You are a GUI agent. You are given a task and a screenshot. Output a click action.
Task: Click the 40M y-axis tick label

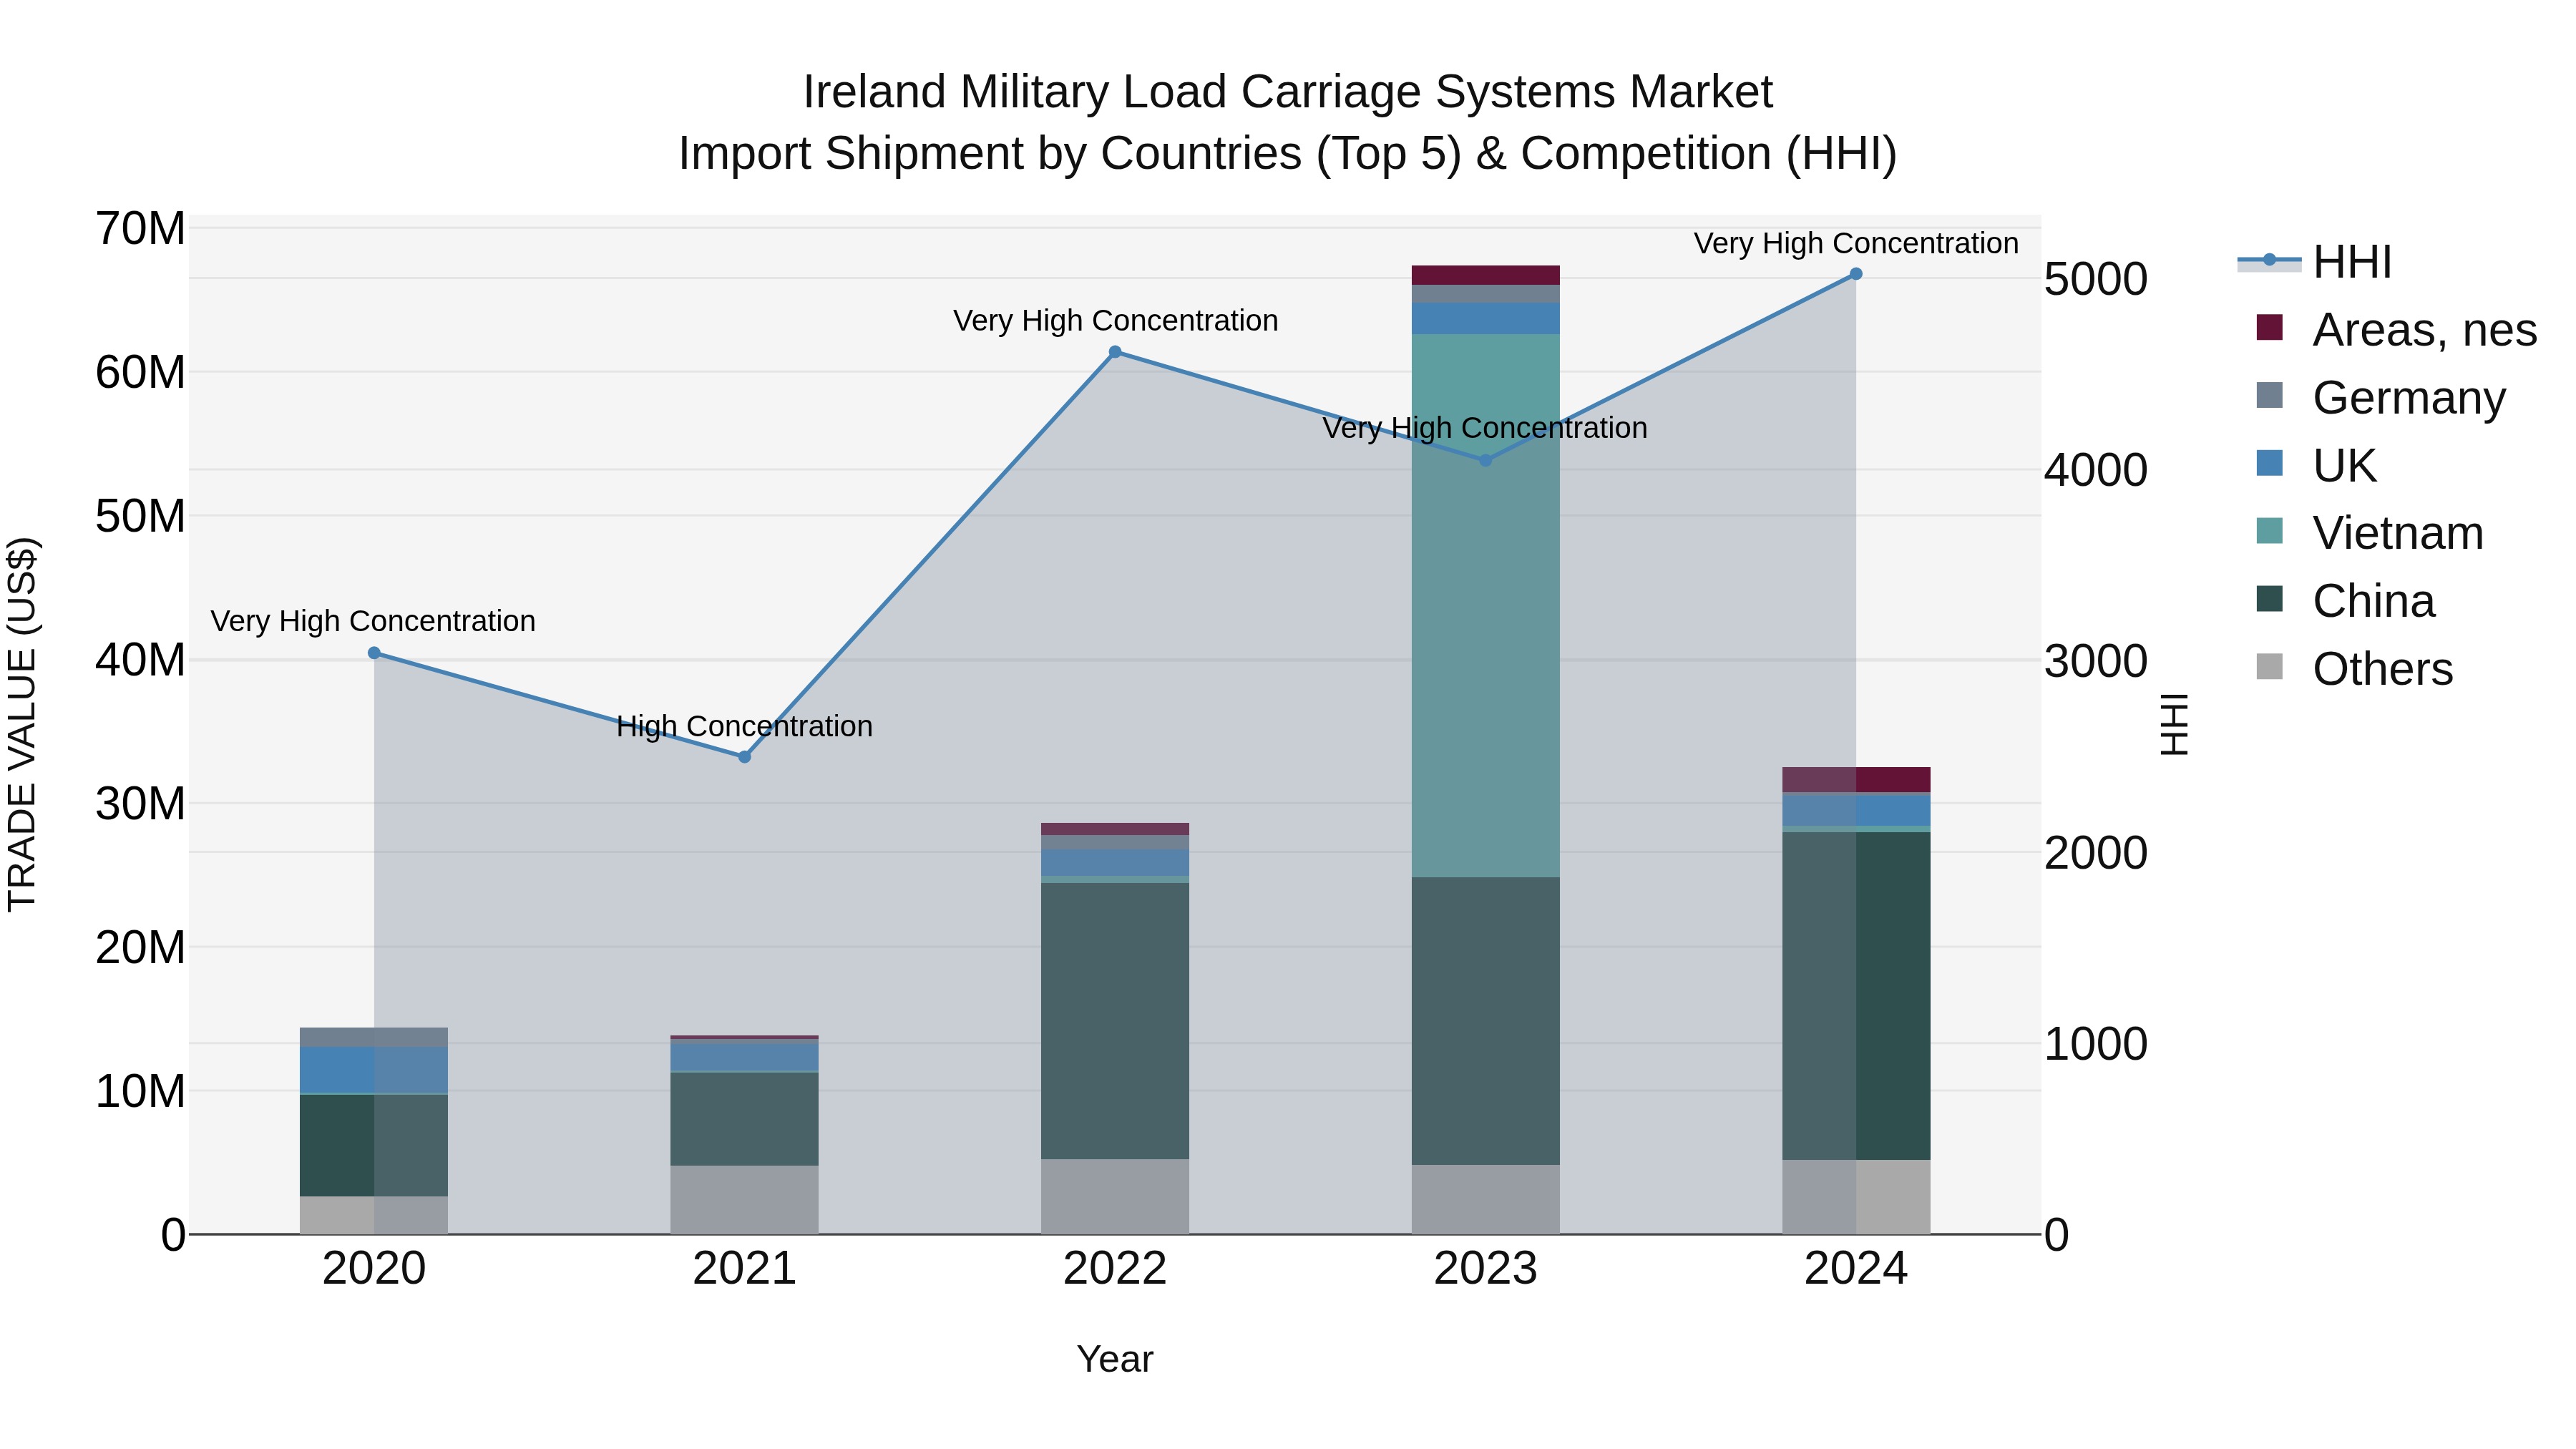(140, 660)
